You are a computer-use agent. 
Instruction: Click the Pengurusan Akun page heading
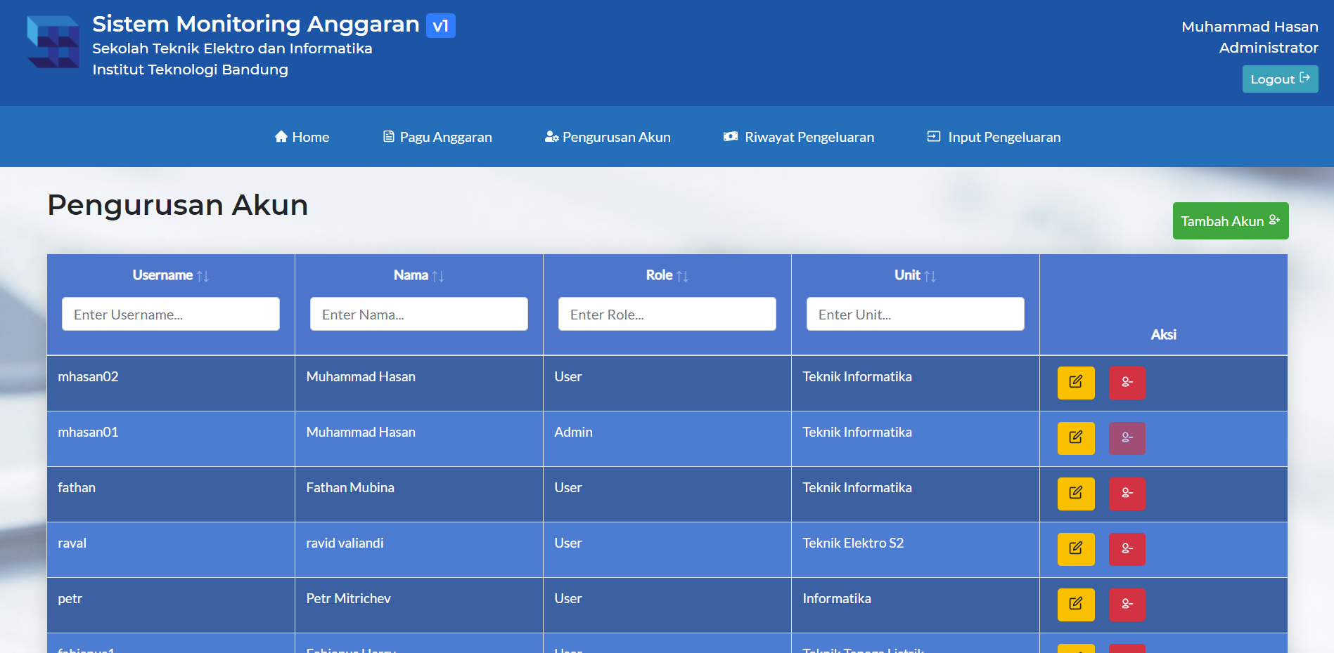(178, 205)
